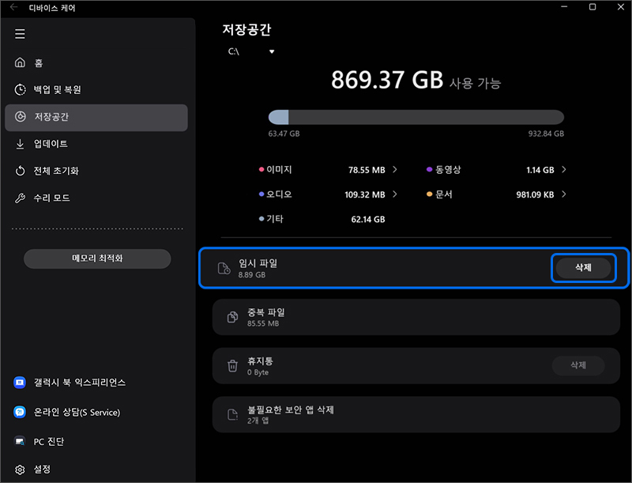Screen dimensions: 632x483
Task: Select the Home icon in the sidebar
Action: 20,62
